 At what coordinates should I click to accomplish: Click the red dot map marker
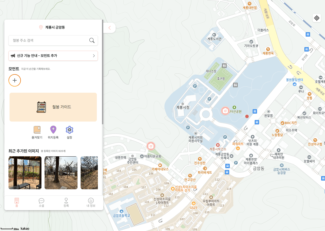pyautogui.click(x=247, y=116)
